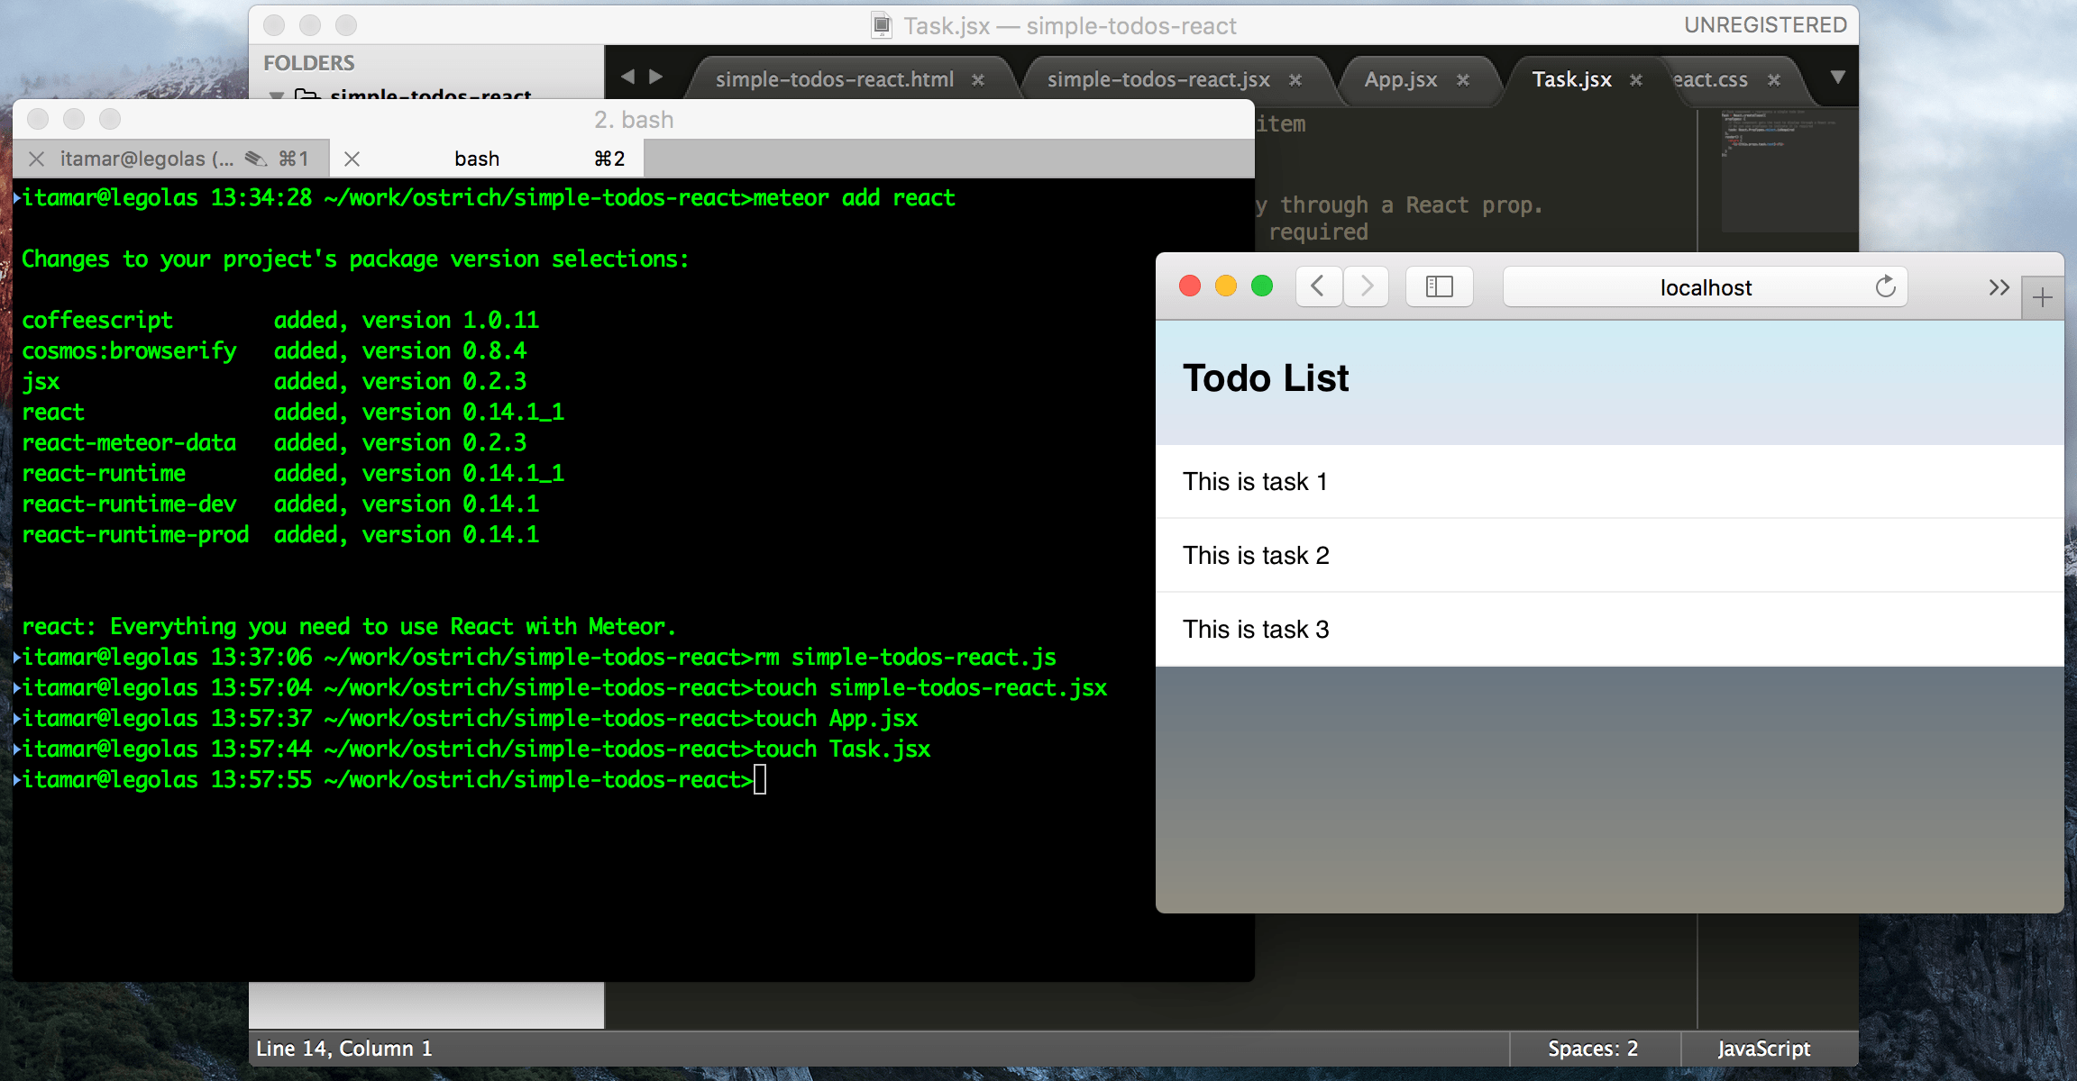This screenshot has width=2077, height=1081.
Task: Open the Spaces: 2 indentation menu
Action: point(1592,1049)
